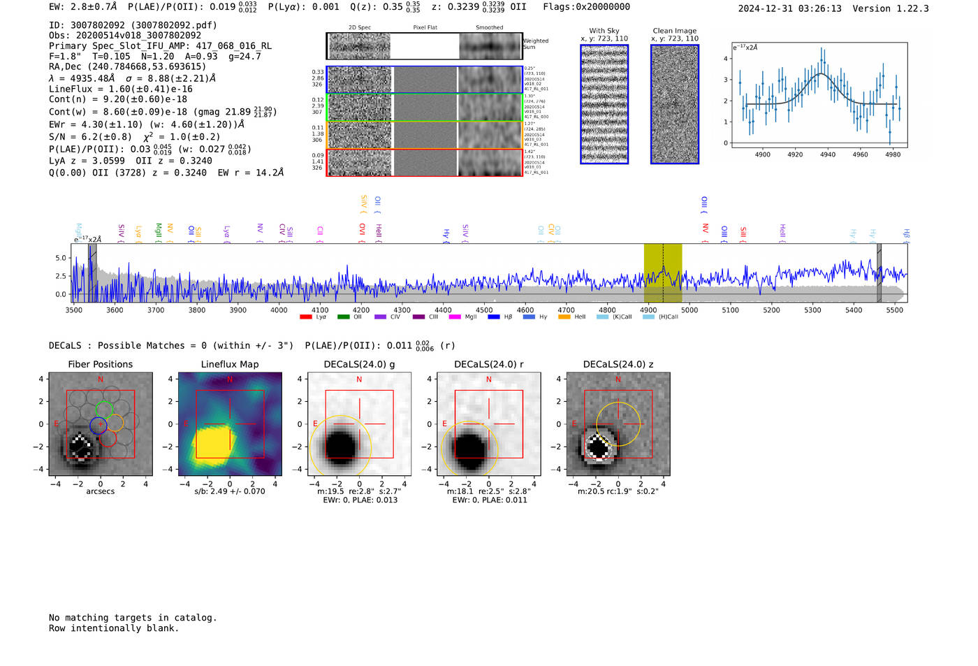Open the With Sky image panel
This screenshot has height=666, width=978.
pos(604,104)
